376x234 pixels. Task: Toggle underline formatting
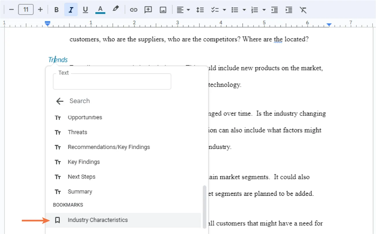[85, 10]
